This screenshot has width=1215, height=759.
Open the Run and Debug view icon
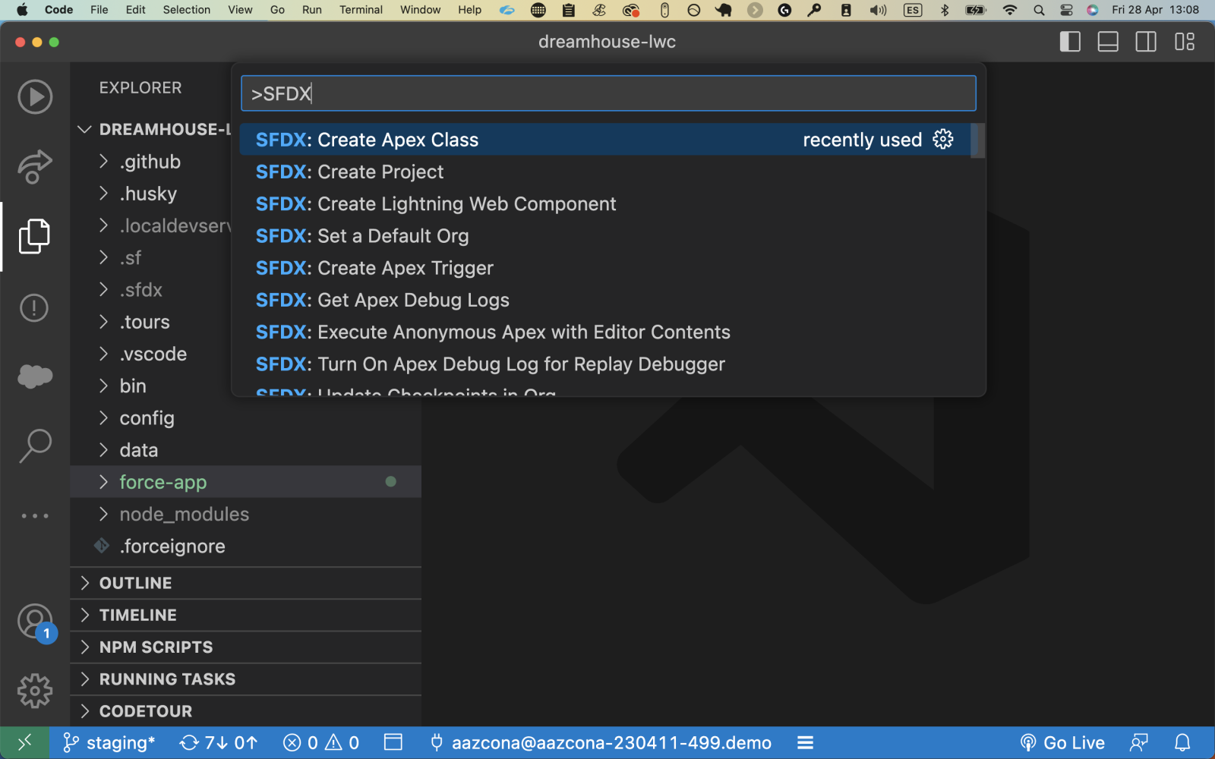pos(35,97)
